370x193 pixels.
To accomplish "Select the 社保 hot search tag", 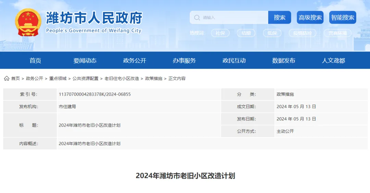I will pyautogui.click(x=220, y=33).
